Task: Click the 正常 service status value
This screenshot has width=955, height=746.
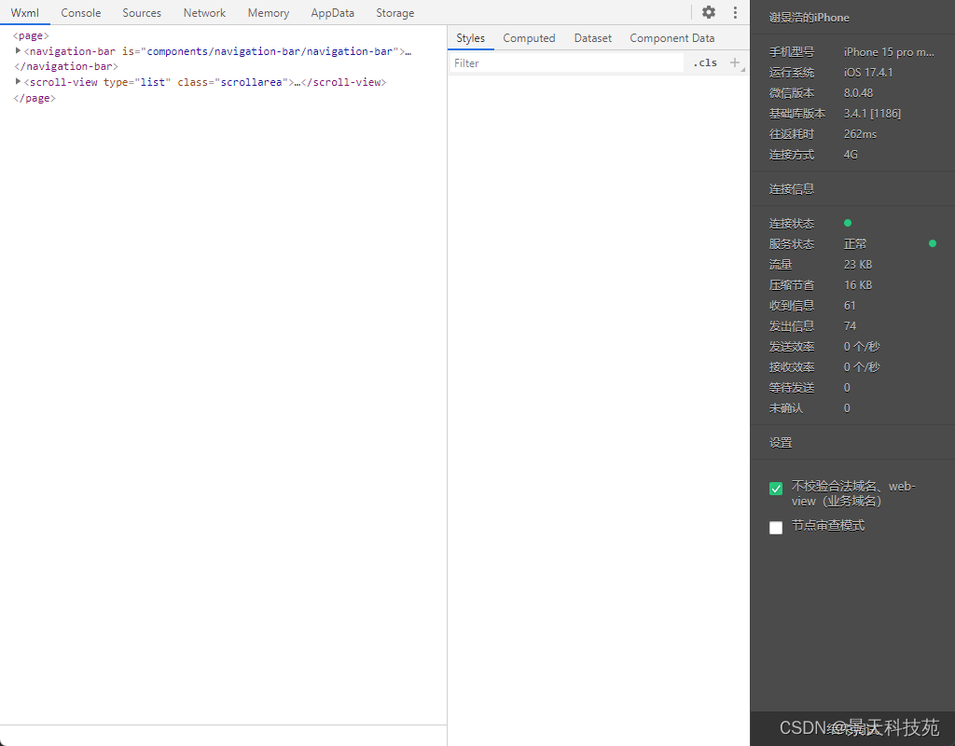Action: coord(855,244)
